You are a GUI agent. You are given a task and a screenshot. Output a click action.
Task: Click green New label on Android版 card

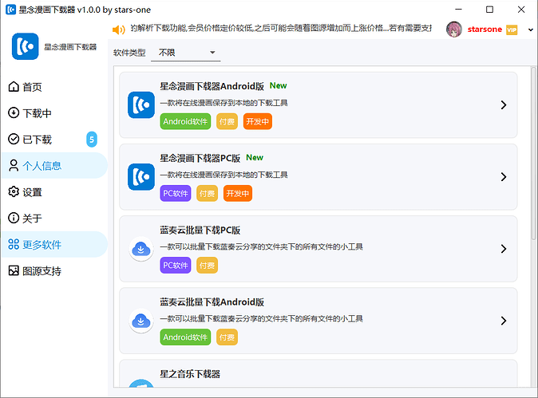pos(278,85)
